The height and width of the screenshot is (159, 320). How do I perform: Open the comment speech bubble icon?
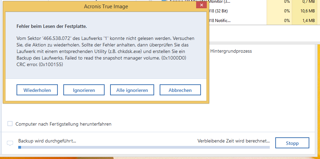coord(10,143)
